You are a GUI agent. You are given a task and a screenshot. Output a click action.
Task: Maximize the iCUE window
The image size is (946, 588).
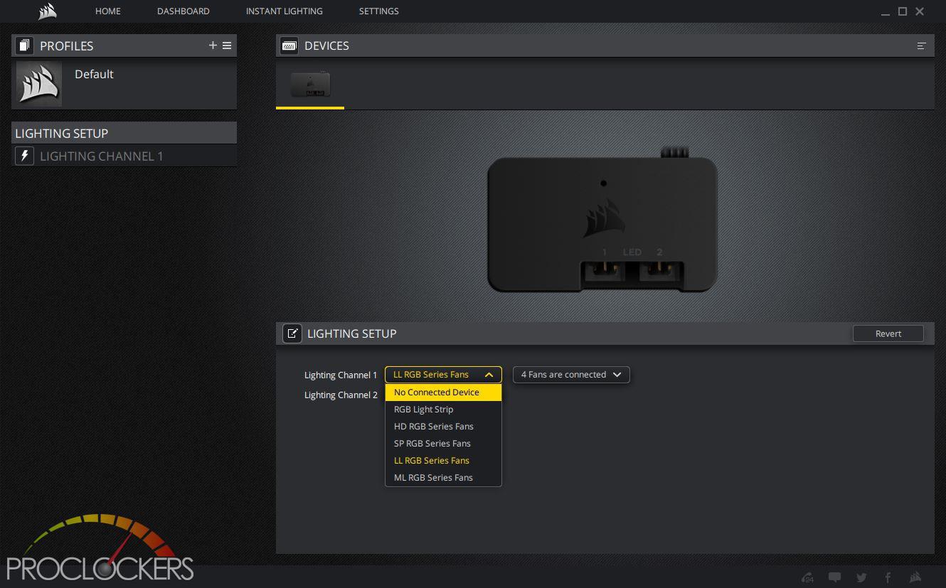[x=903, y=11]
